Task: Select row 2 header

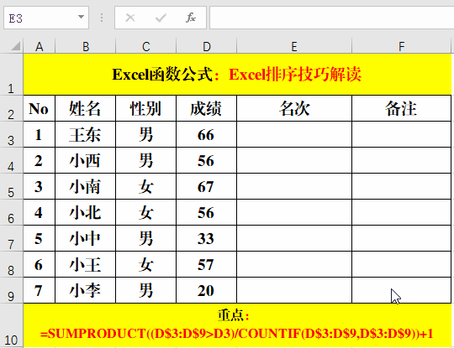Action: 11,108
